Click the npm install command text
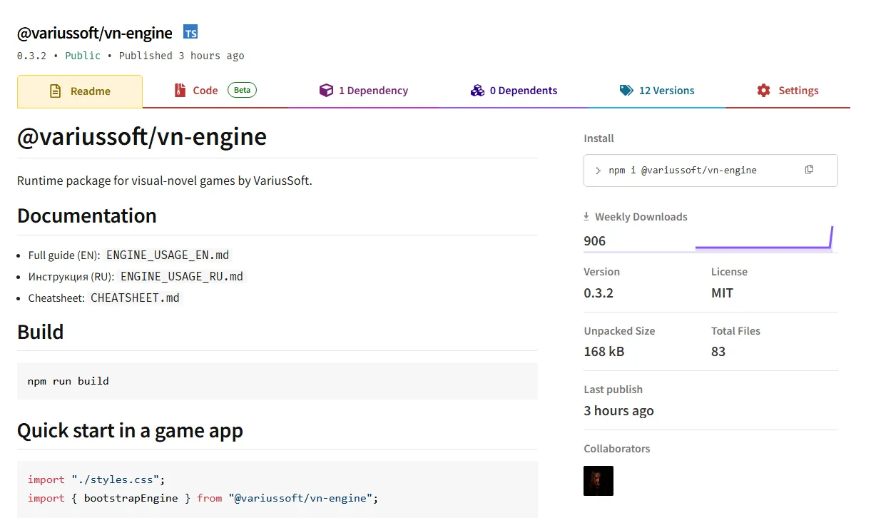Screen dimensions: 871x518 coord(682,171)
